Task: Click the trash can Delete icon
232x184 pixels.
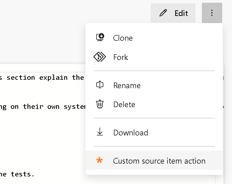Action: tap(100, 104)
